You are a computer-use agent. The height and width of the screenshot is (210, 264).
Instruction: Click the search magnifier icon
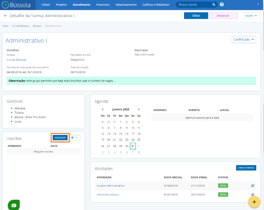[214, 5]
